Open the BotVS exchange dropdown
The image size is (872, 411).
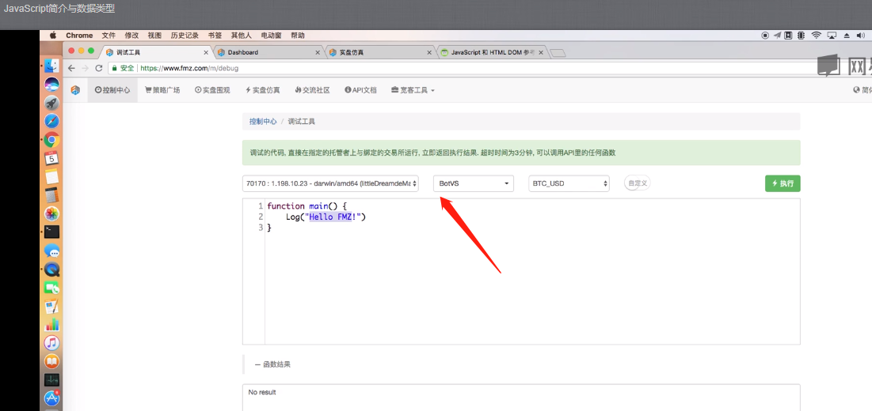click(474, 183)
